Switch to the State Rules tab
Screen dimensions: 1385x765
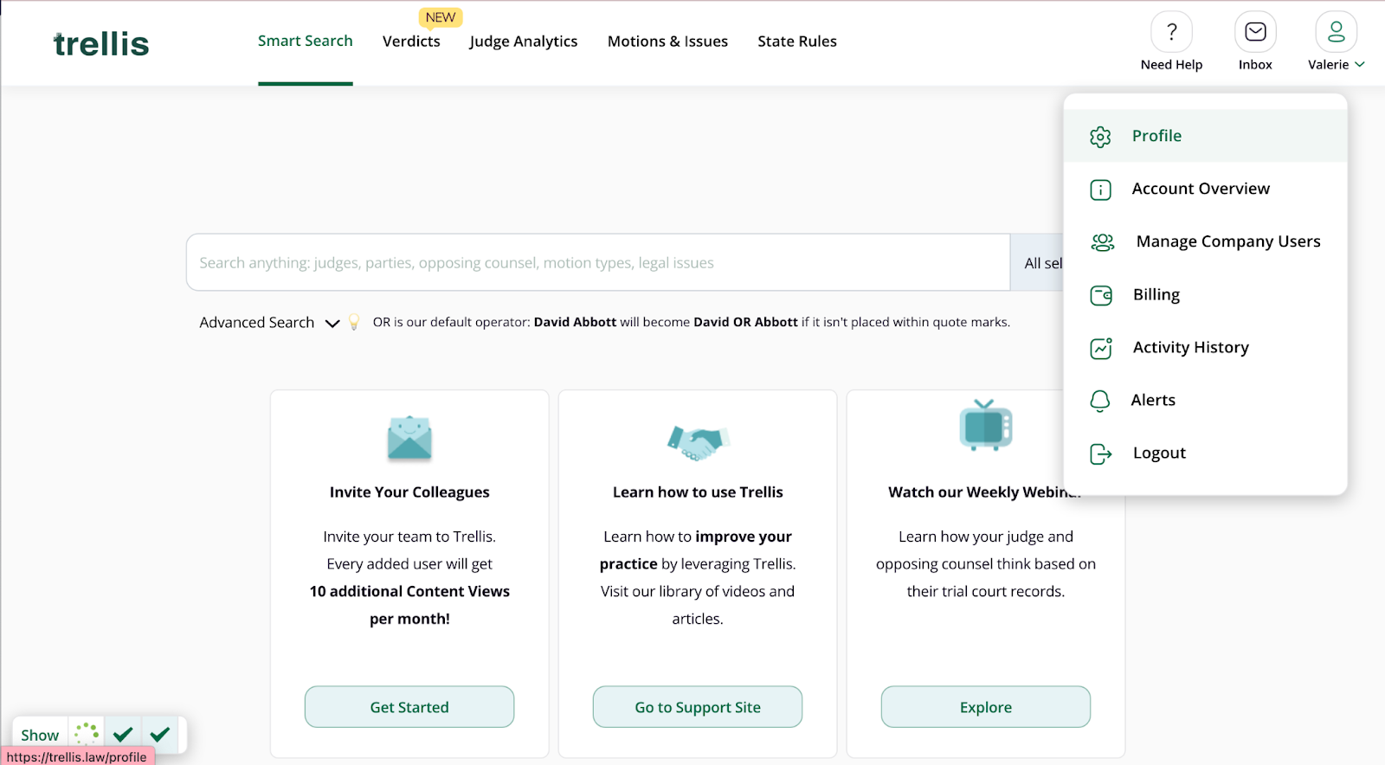click(797, 41)
